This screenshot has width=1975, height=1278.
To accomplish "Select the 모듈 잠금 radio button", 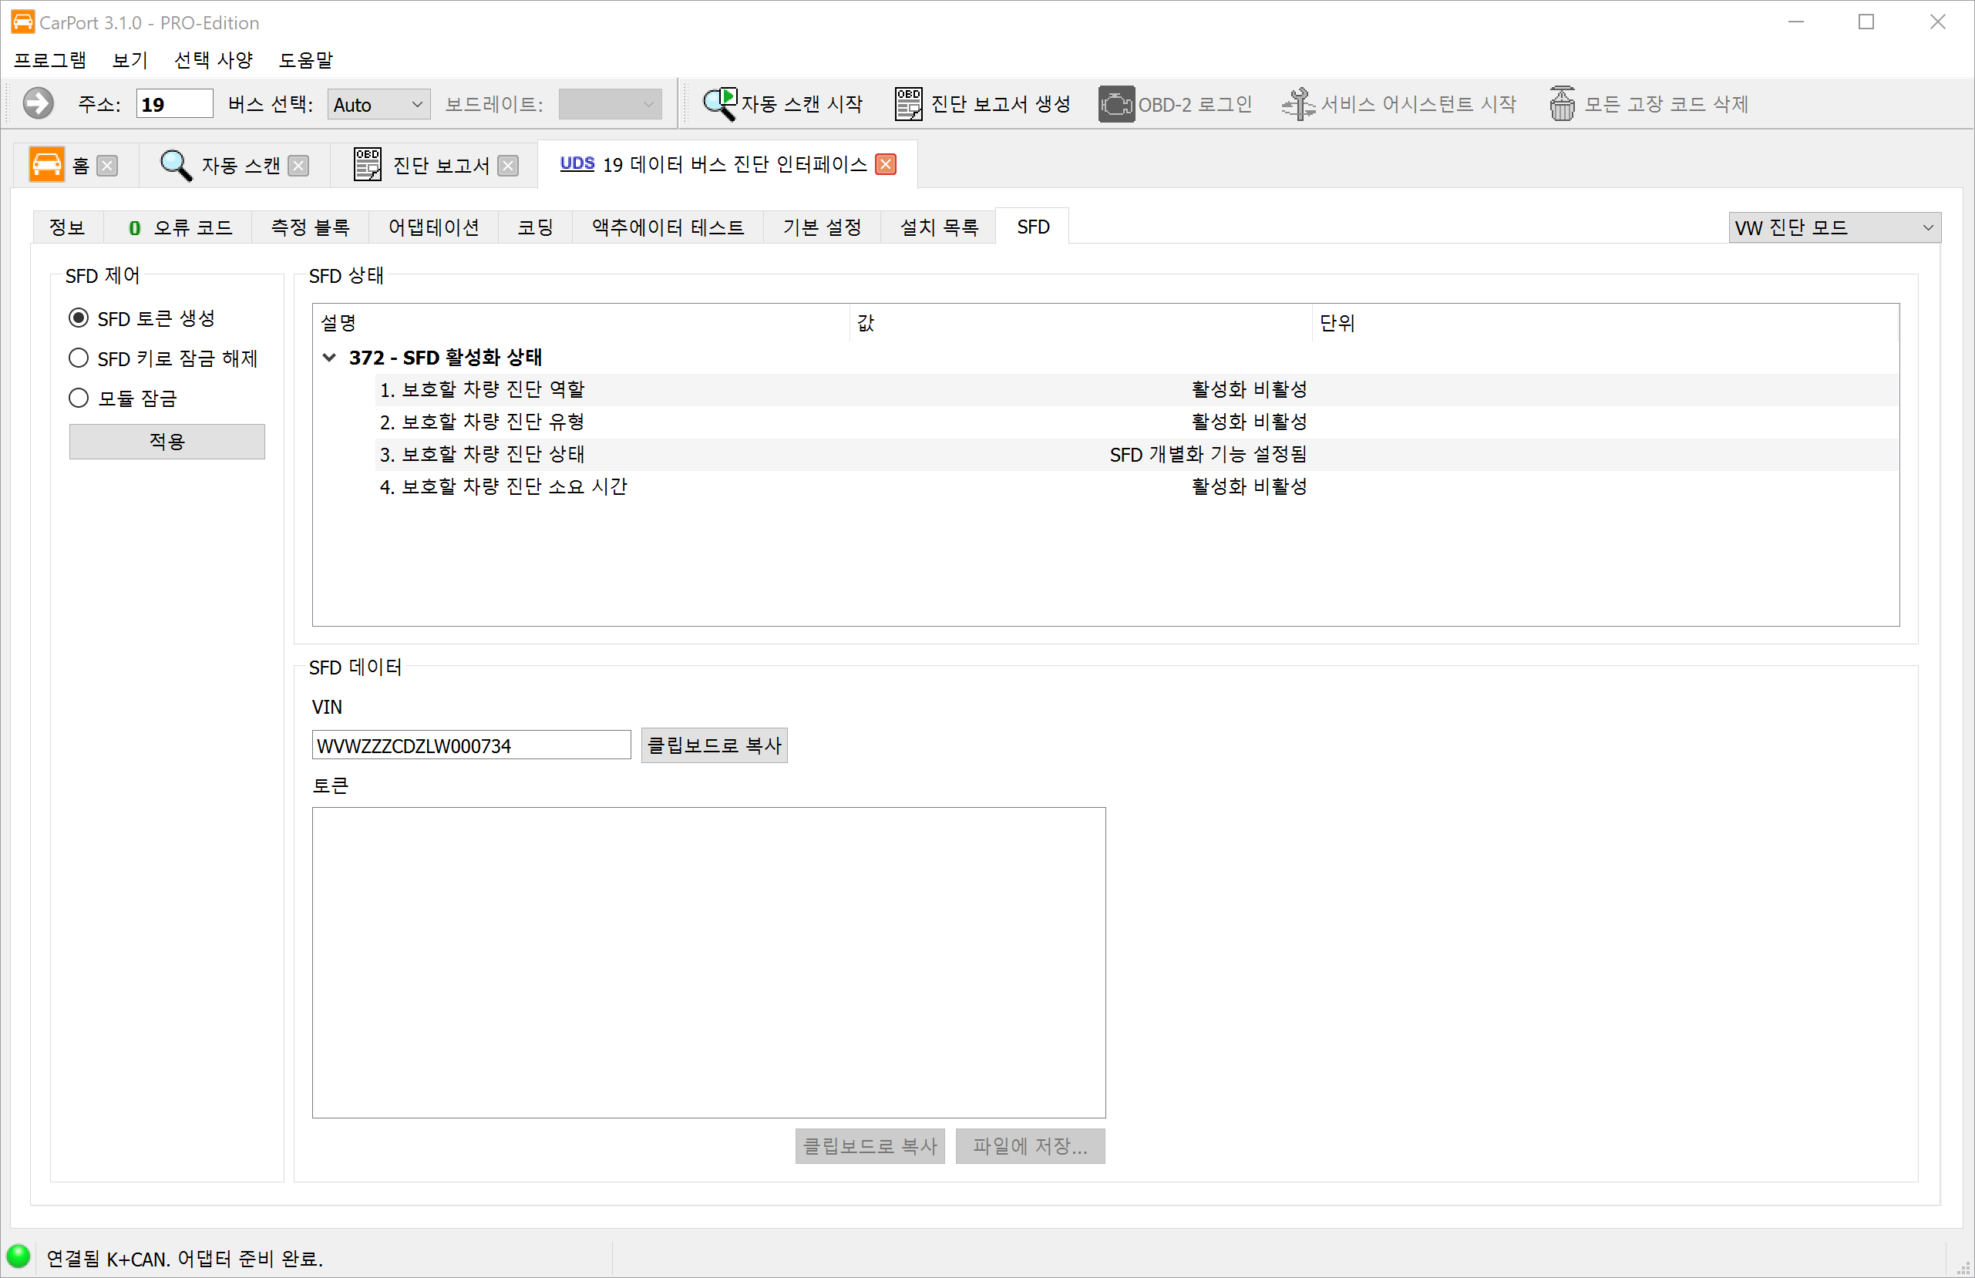I will tap(79, 398).
